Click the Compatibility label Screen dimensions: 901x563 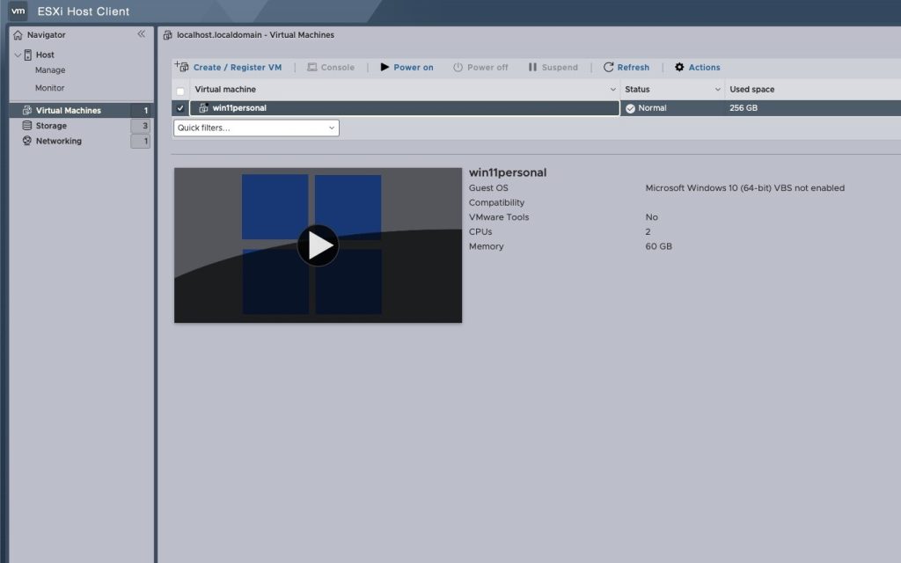pos(496,203)
